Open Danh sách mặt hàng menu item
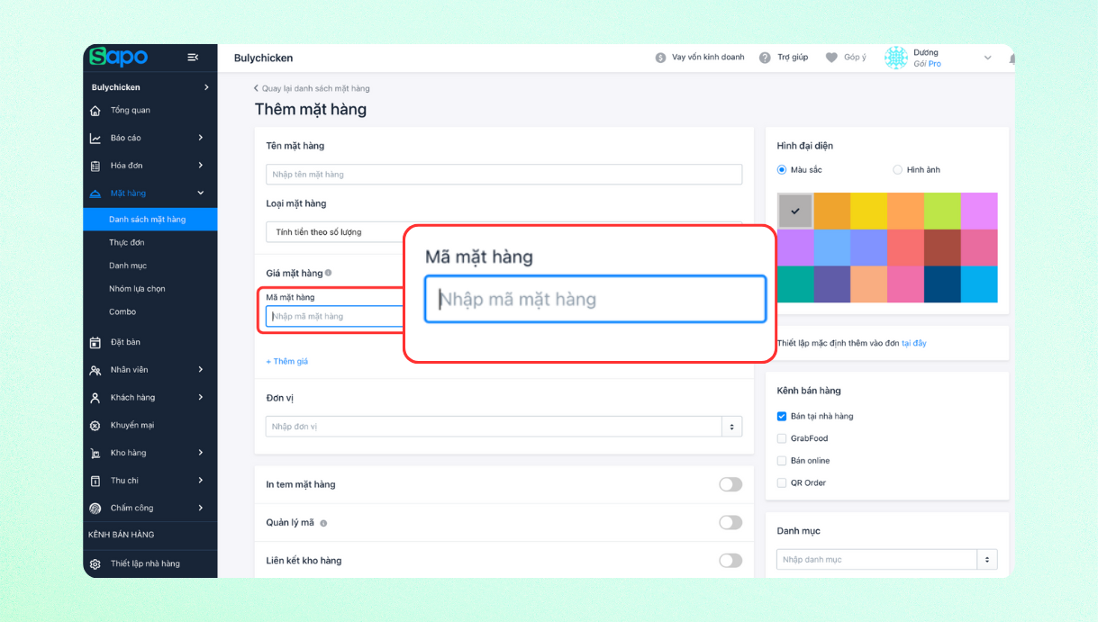The image size is (1098, 622). tap(150, 220)
